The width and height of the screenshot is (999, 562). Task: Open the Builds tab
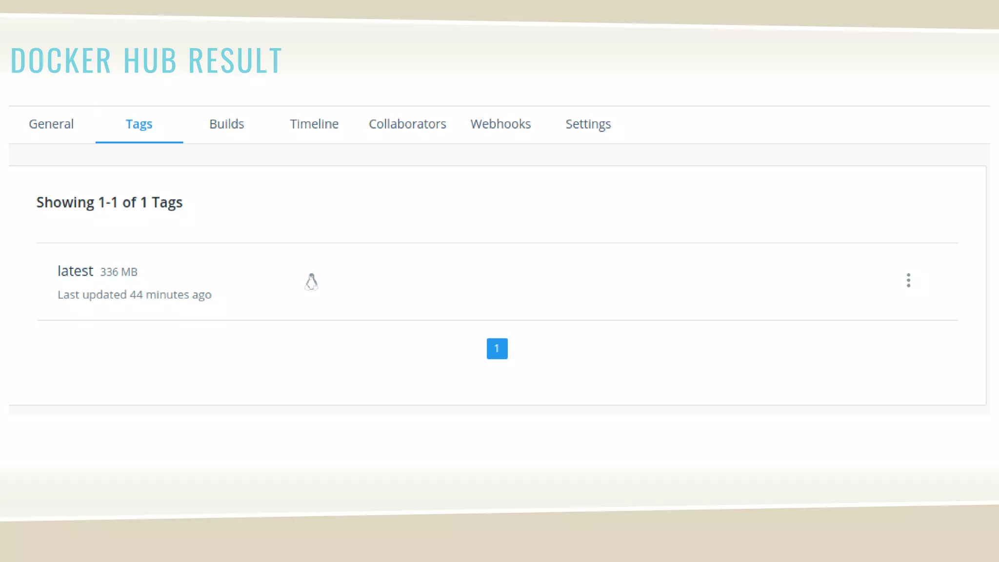click(x=226, y=124)
